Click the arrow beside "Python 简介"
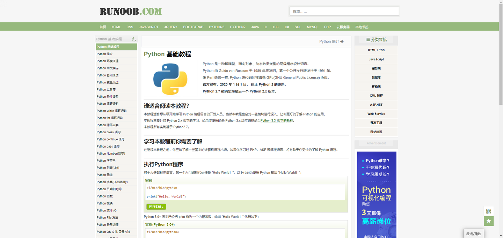 [x=342, y=41]
